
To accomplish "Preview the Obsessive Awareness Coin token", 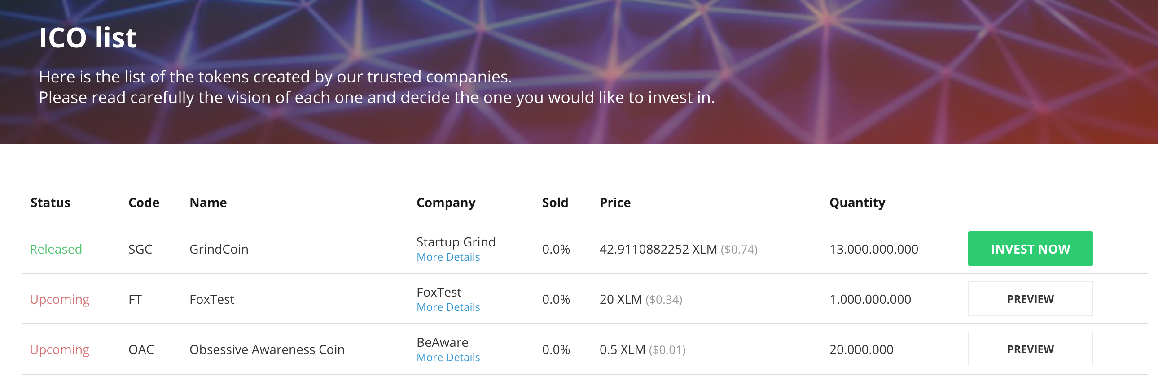I will click(1030, 349).
